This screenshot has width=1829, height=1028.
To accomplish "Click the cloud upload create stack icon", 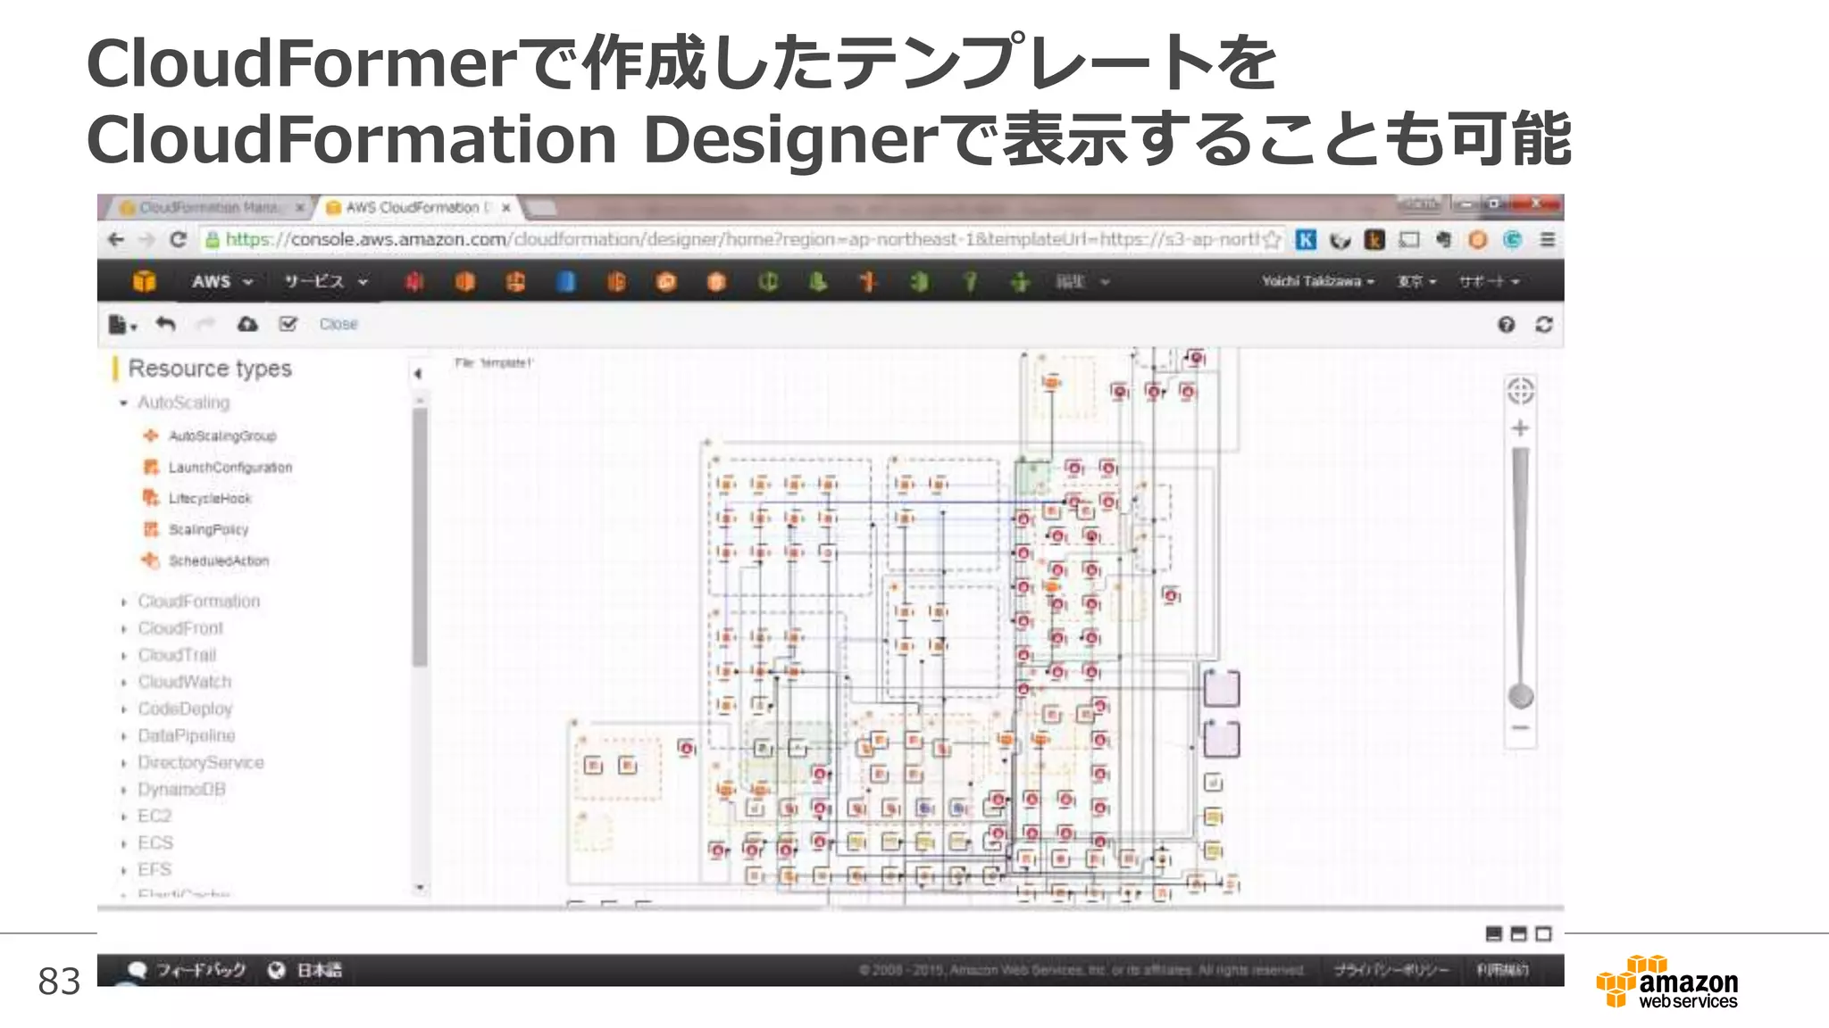I will (247, 324).
